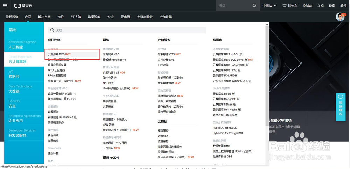This screenshot has height=169, width=350.
Task: Click the top search magnifier icon
Action: point(254,6)
